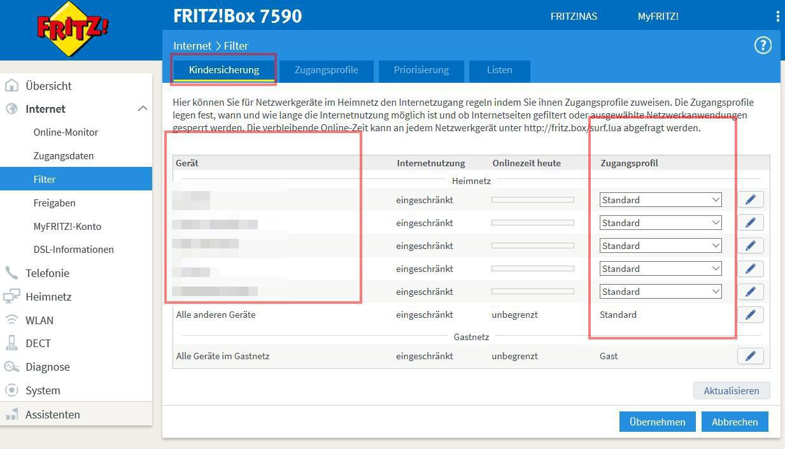The image size is (785, 449).
Task: Open Online-Monitor in the sidebar
Action: [66, 132]
